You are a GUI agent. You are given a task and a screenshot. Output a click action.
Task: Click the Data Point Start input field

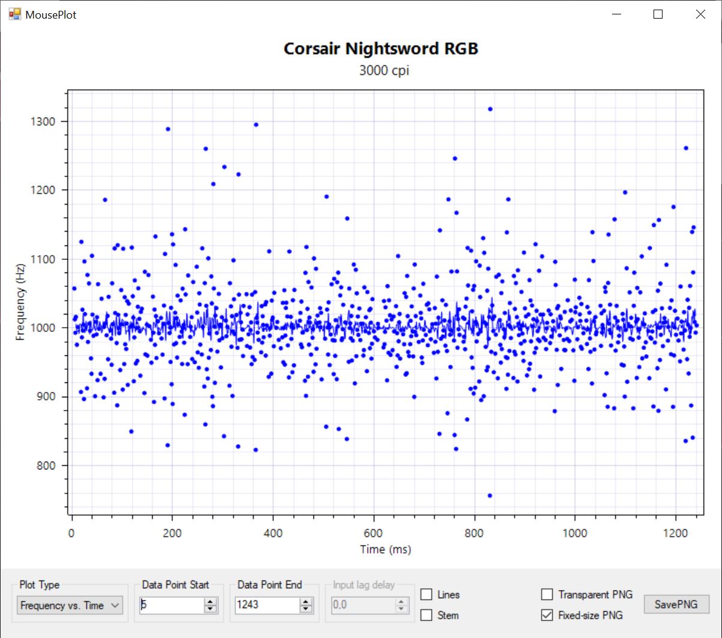click(x=172, y=605)
